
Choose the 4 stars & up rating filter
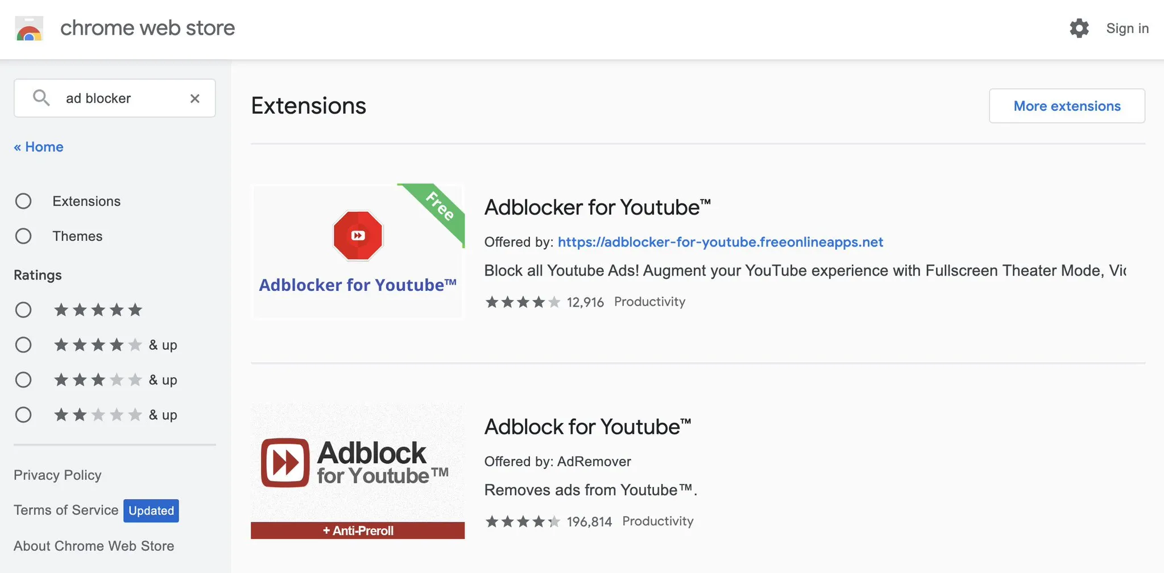click(x=23, y=345)
